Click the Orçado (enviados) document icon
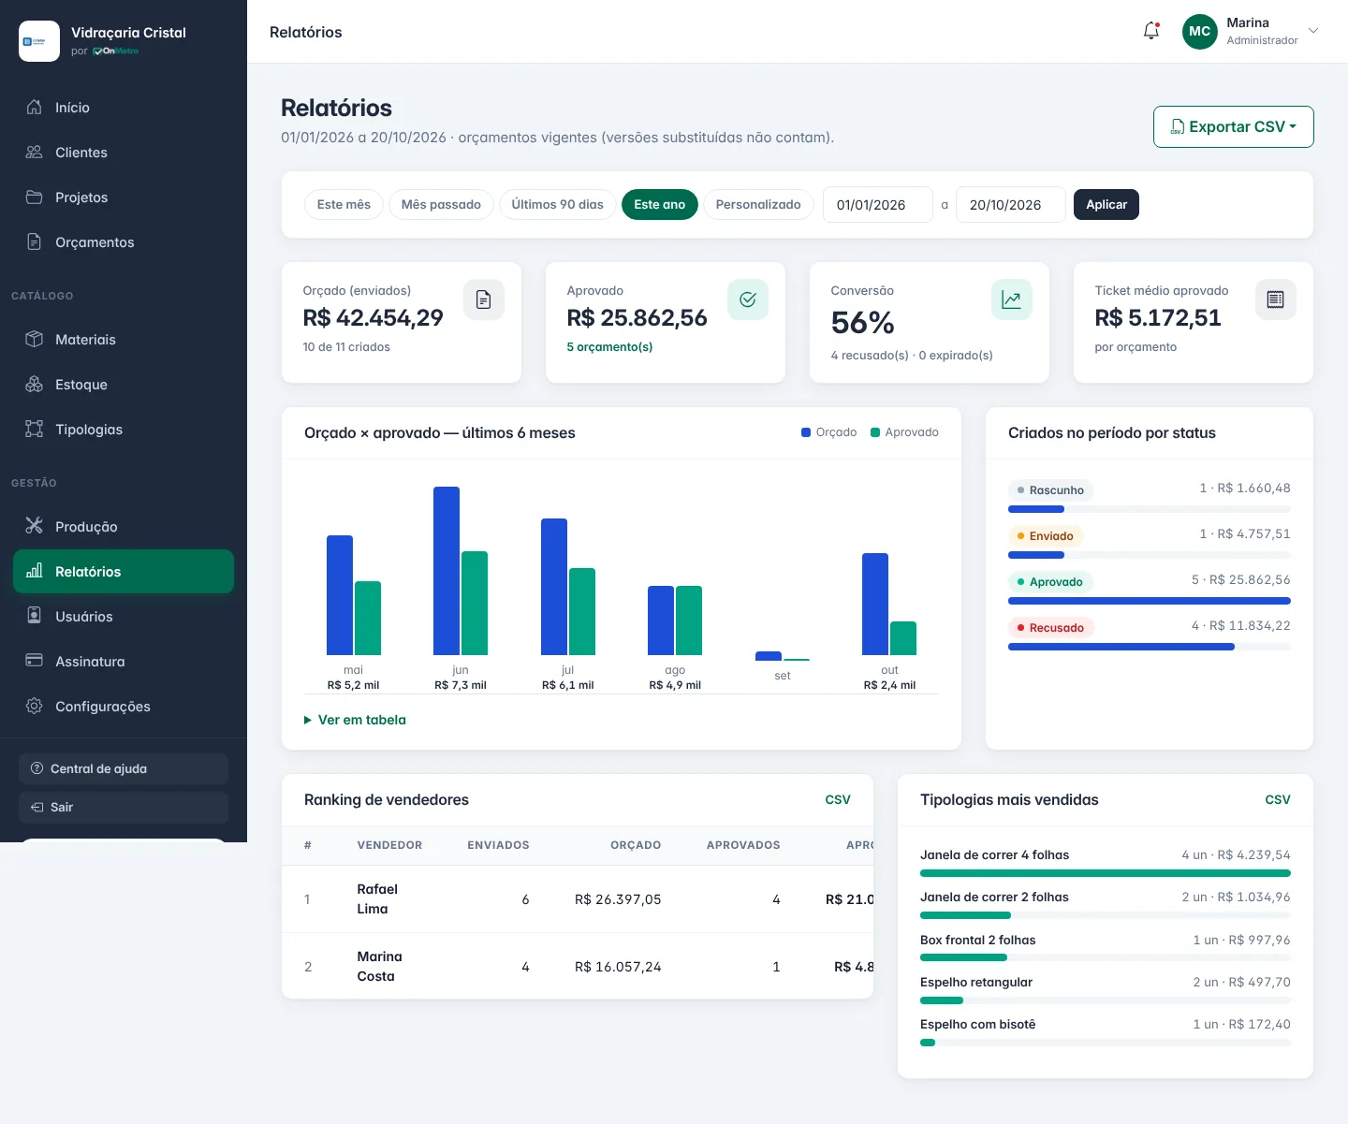This screenshot has width=1348, height=1124. click(484, 299)
